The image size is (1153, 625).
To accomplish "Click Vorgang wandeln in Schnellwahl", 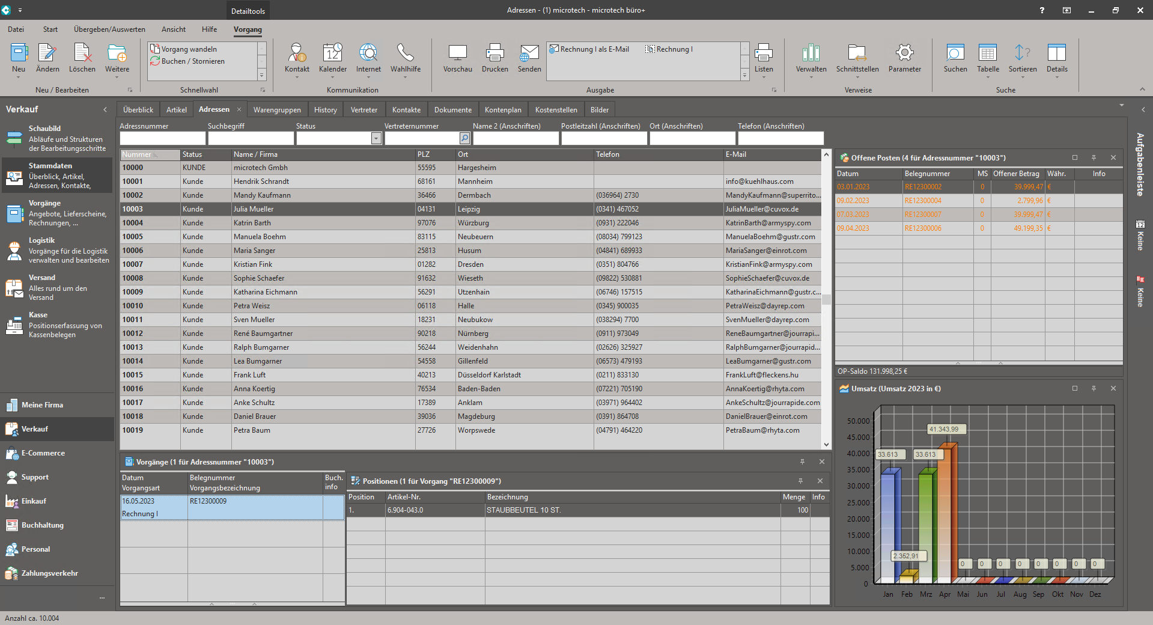I will [188, 49].
